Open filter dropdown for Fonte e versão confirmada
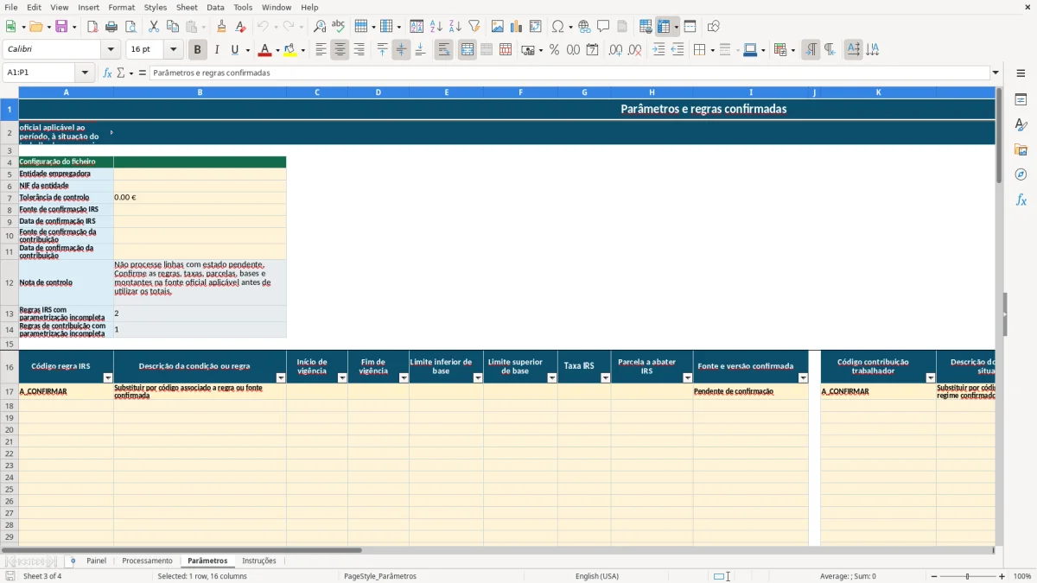The height and width of the screenshot is (583, 1037). pyautogui.click(x=803, y=378)
